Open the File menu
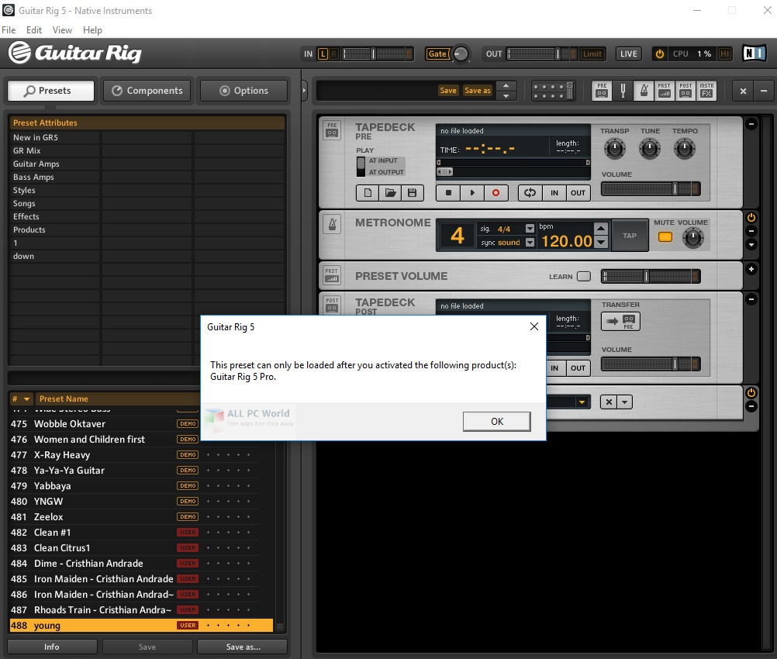Viewport: 777px width, 659px height. coord(9,30)
